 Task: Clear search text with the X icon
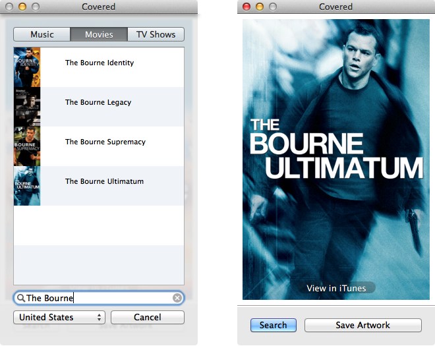(177, 298)
